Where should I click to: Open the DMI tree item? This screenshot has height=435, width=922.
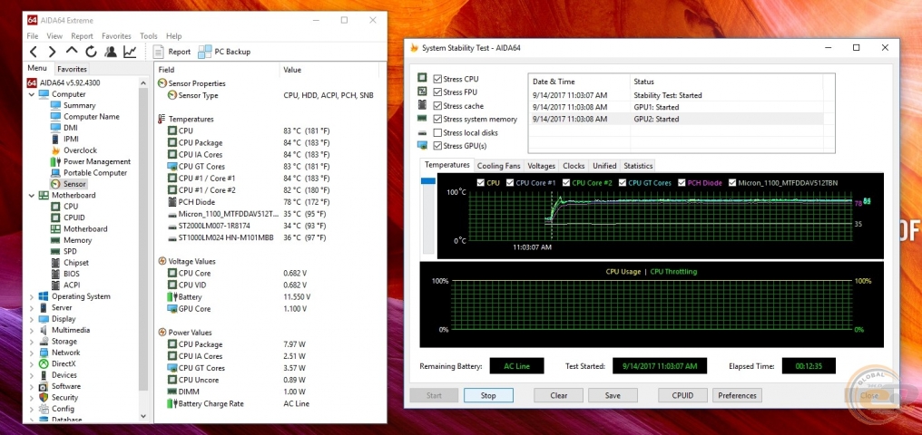[70, 128]
